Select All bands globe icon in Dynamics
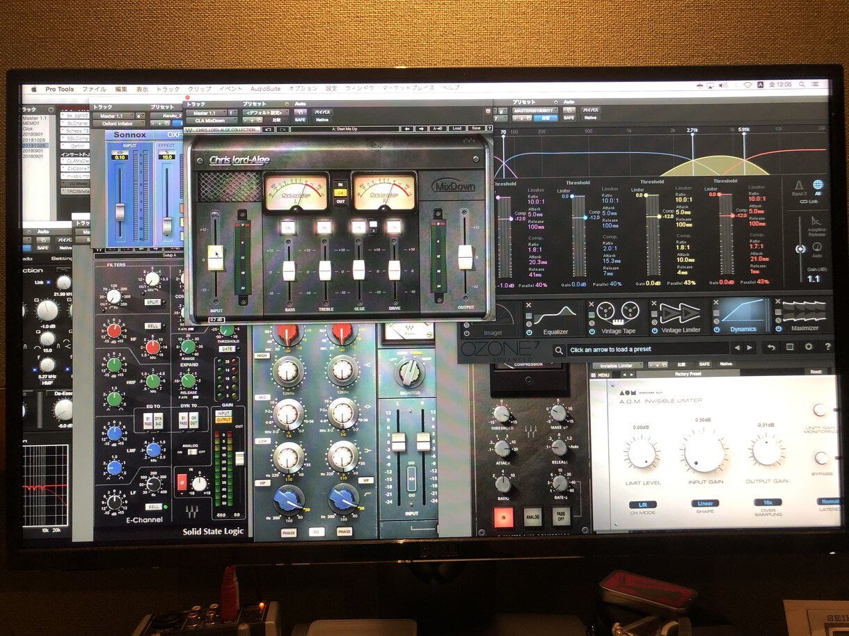The height and width of the screenshot is (636, 849). [x=818, y=185]
